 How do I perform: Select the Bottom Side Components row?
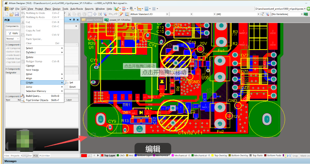pyautogui.click(x=13, y=52)
